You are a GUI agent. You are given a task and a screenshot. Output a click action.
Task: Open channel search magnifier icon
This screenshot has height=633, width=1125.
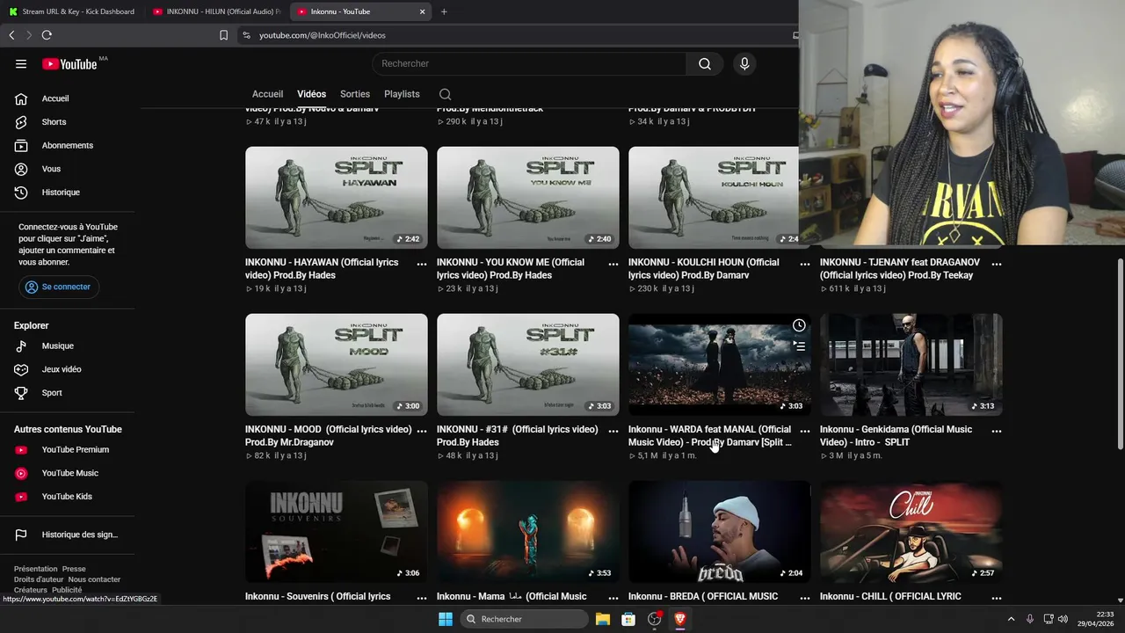tap(445, 94)
